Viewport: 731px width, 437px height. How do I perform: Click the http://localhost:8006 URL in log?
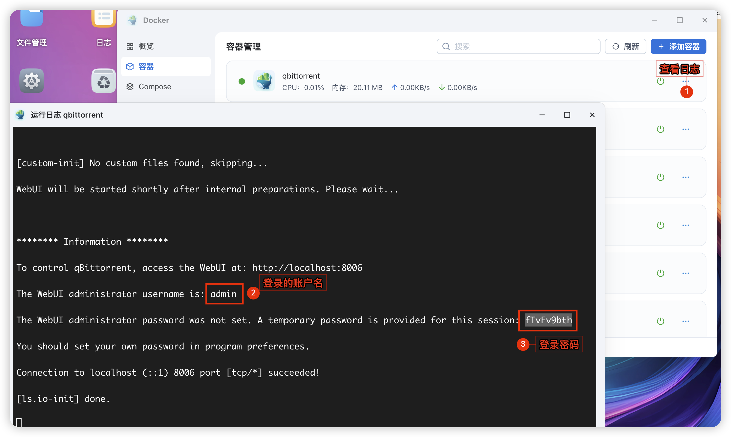coord(307,268)
